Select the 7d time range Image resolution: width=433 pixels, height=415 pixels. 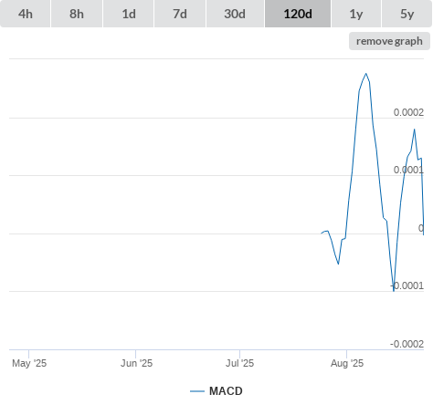click(x=180, y=14)
